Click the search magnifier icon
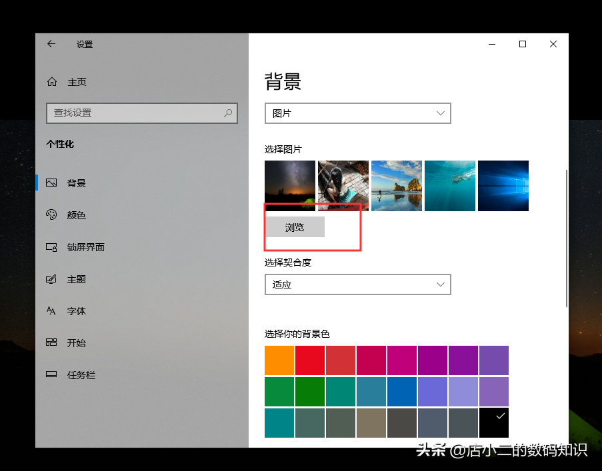 point(228,113)
